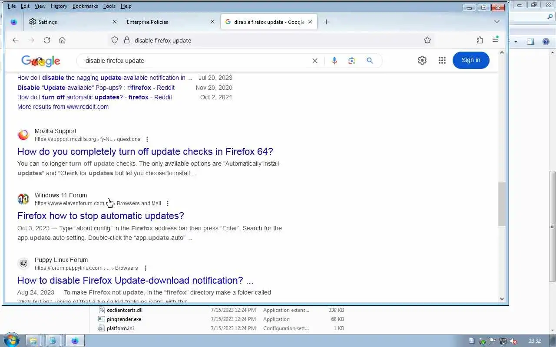Open Reddit 'Disable Update available Pop-ups' link
The height and width of the screenshot is (347, 556).
click(96, 88)
